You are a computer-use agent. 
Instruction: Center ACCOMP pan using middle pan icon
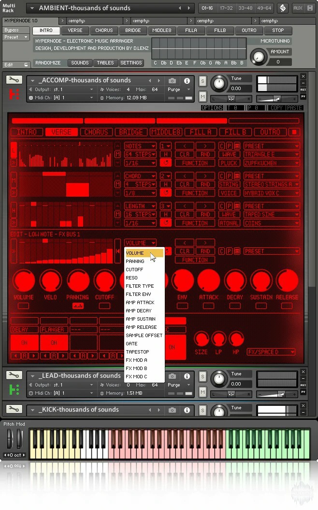click(x=231, y=98)
